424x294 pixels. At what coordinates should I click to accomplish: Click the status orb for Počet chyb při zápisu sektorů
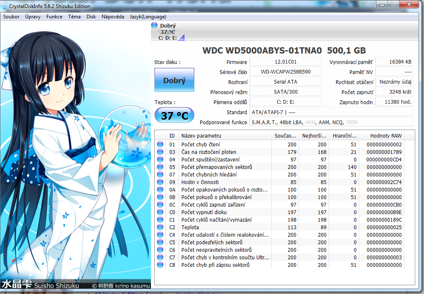[160, 265]
